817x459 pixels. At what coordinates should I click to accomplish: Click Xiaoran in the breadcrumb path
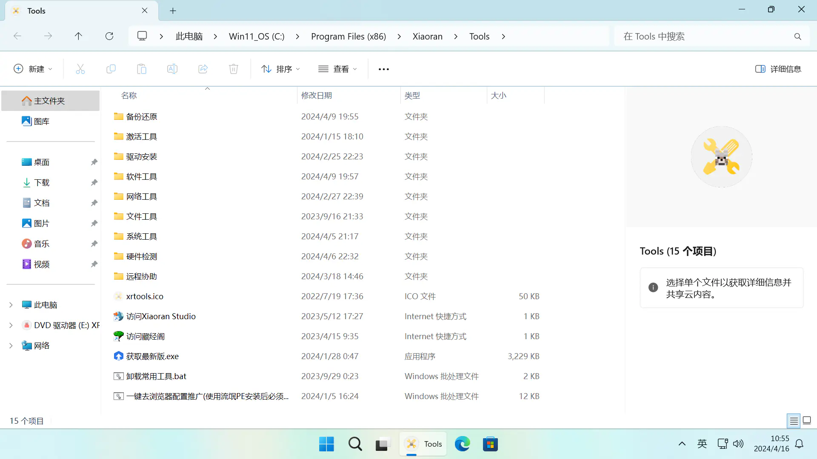point(427,36)
